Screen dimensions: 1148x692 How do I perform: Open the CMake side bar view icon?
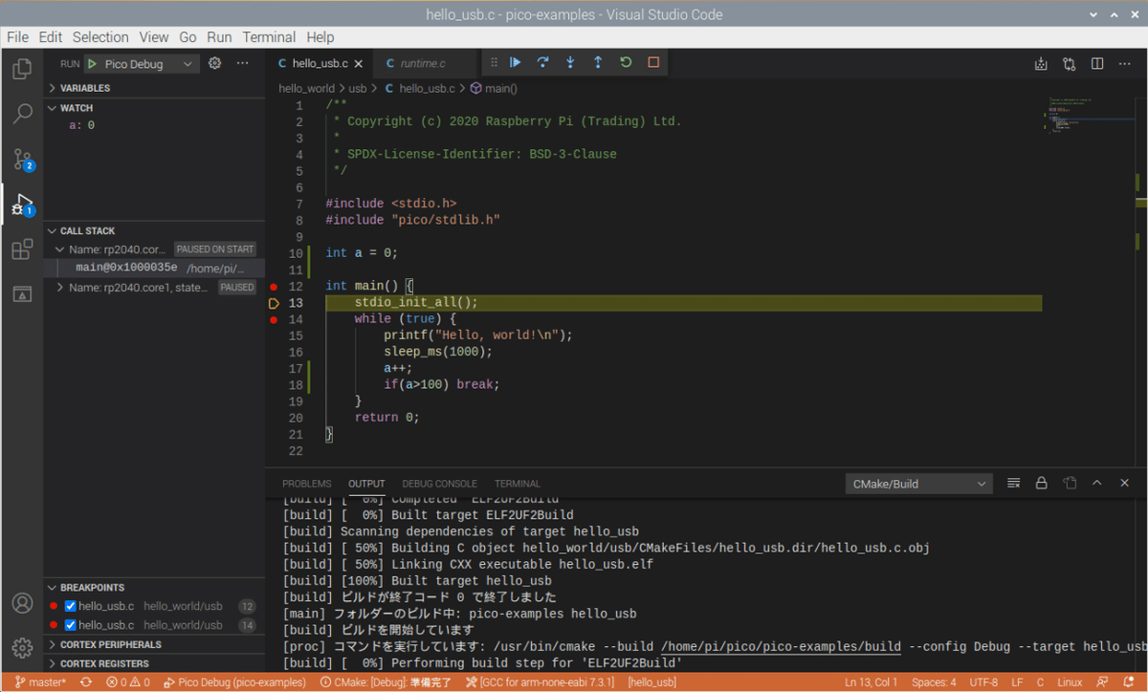pyautogui.click(x=22, y=294)
